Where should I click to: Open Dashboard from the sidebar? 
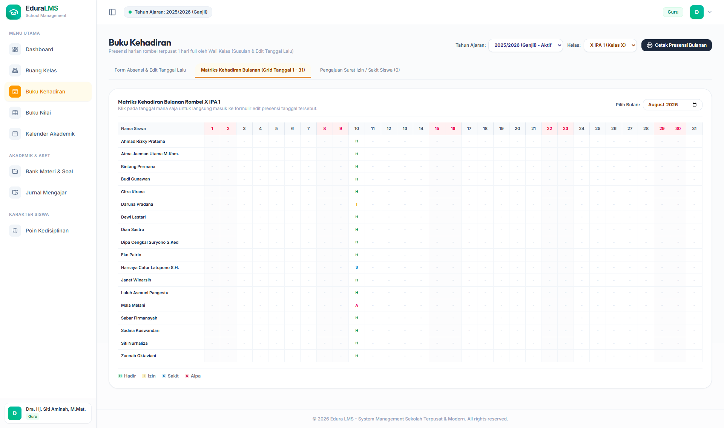click(48, 49)
